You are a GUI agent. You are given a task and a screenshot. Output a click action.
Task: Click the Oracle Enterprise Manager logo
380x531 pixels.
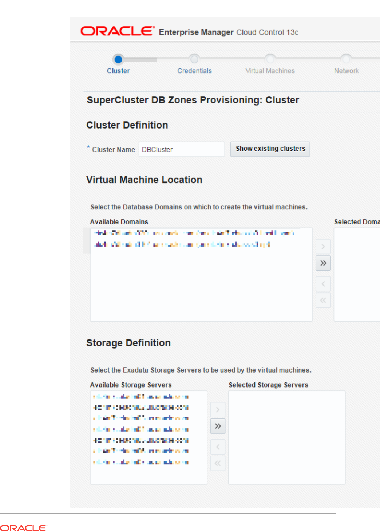coord(118,31)
